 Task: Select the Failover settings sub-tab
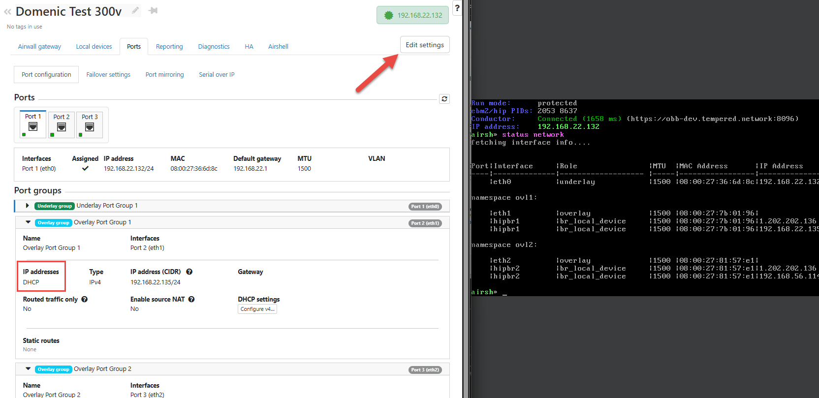pyautogui.click(x=108, y=75)
